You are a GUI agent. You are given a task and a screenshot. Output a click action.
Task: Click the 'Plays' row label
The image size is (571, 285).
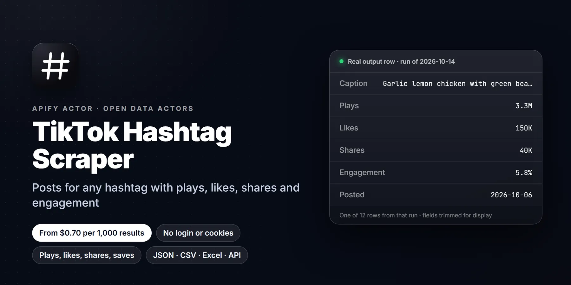click(349, 106)
